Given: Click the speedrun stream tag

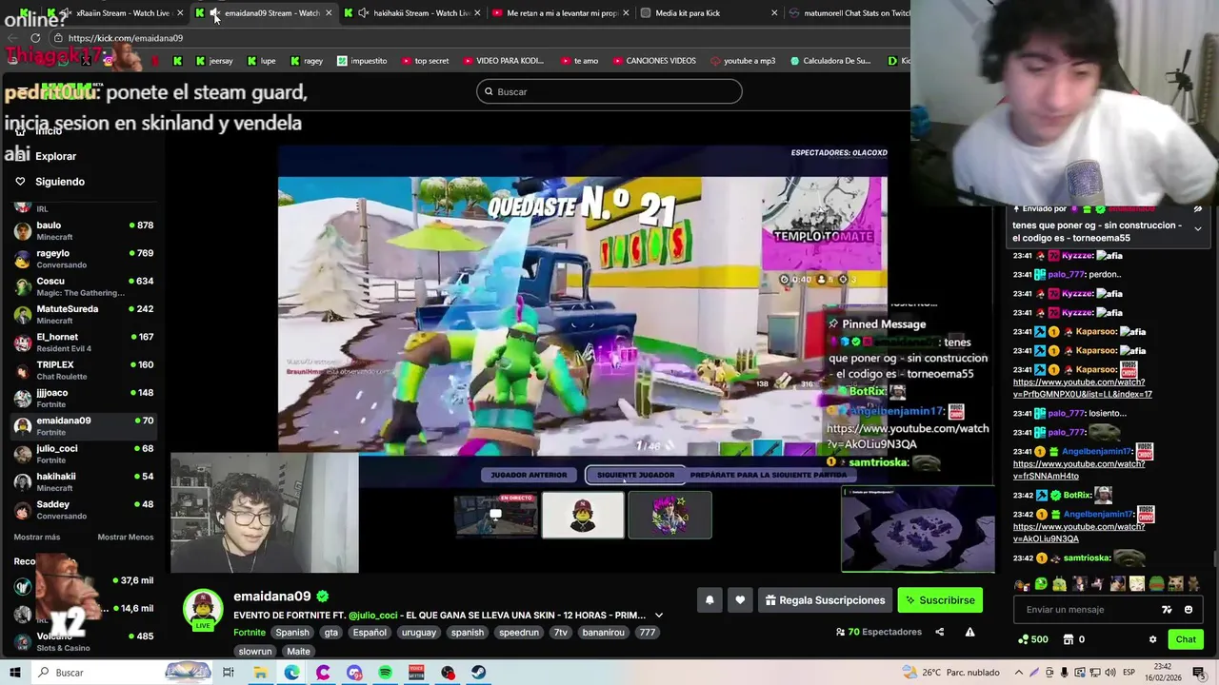Looking at the screenshot, I should click(519, 633).
